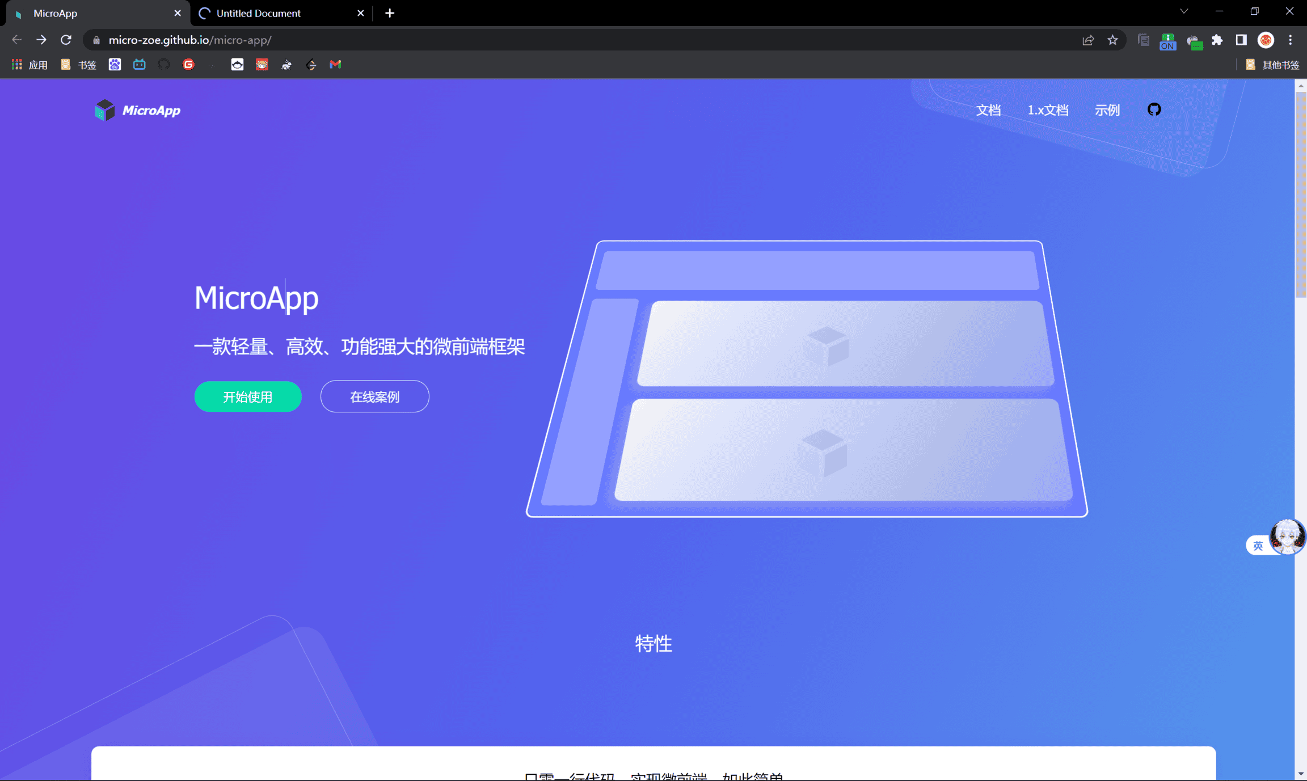Switch input method via 英 button
The image size is (1307, 781).
click(x=1258, y=546)
